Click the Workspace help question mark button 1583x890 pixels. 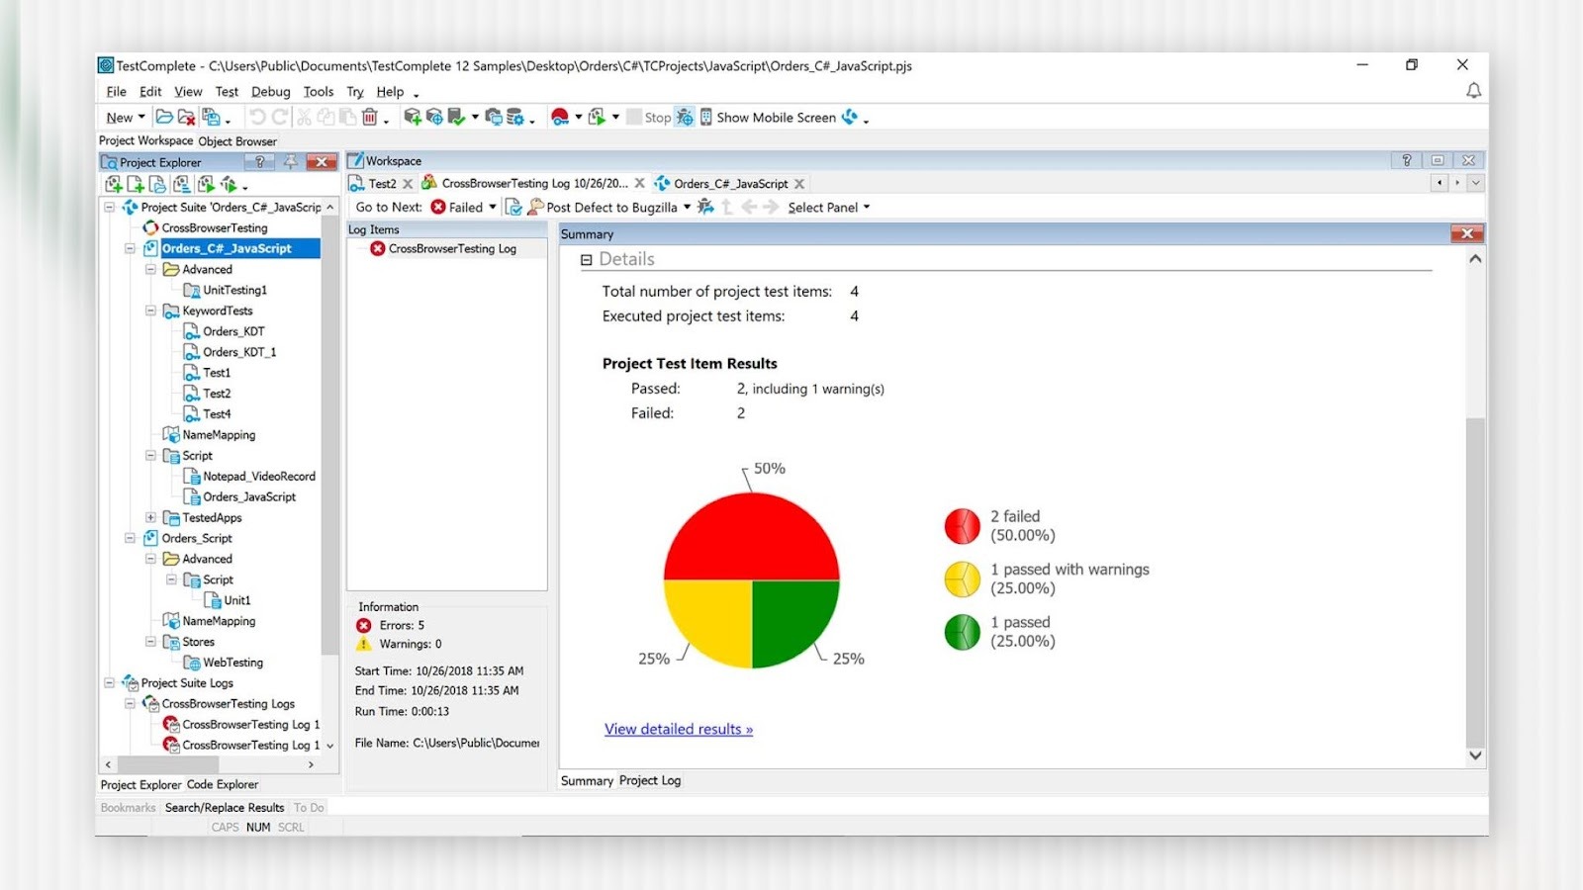[1406, 160]
